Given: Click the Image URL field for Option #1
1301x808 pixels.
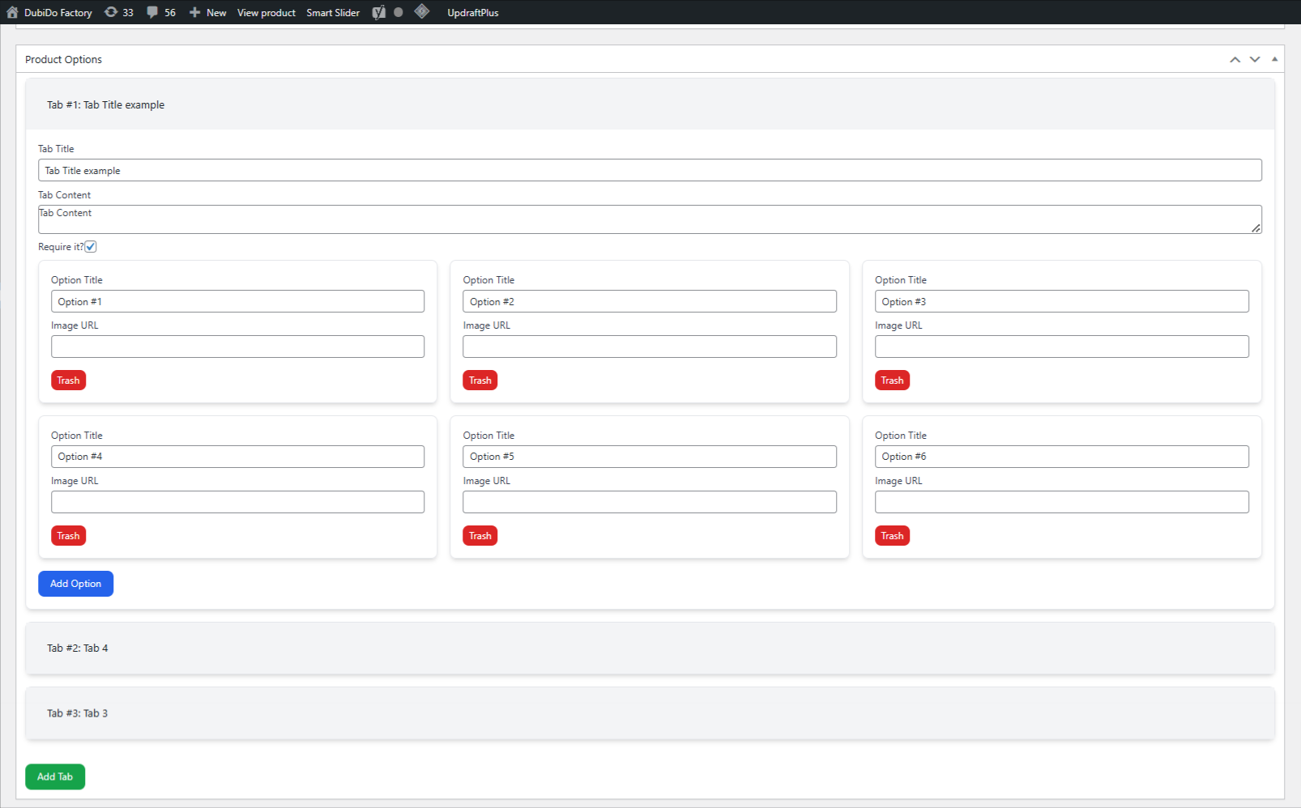Looking at the screenshot, I should pyautogui.click(x=237, y=347).
